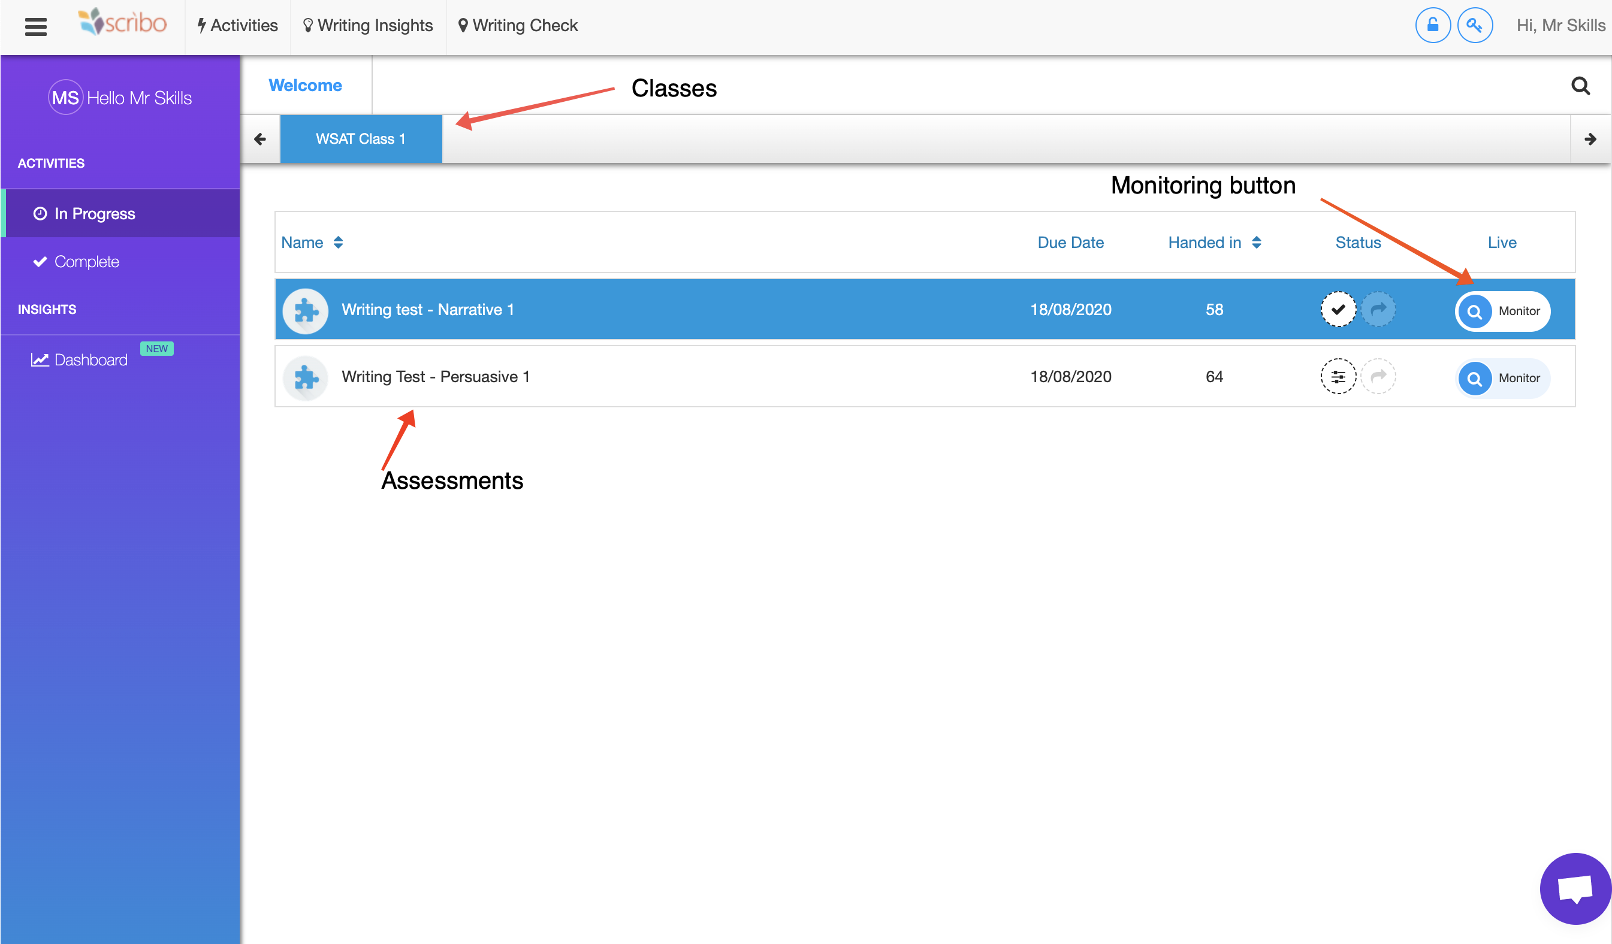This screenshot has height=944, width=1612.
Task: Click the search magnifier icon
Action: [x=1580, y=85]
